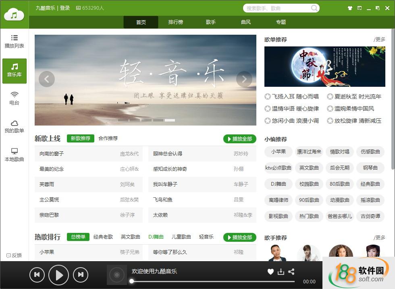Click the 搜索歌手、歌曲 search field
This screenshot has width=395, height=289.
click(x=277, y=8)
